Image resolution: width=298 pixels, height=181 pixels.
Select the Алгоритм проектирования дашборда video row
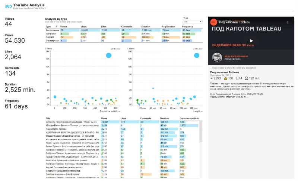122,122
